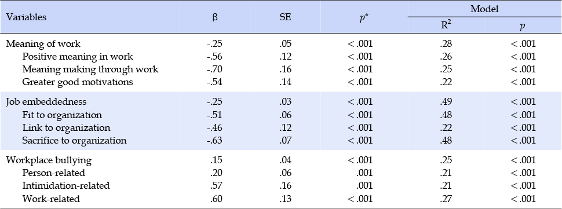Select the p* column header
Image resolution: width=562 pixels, height=209 pixels.
pos(364,18)
